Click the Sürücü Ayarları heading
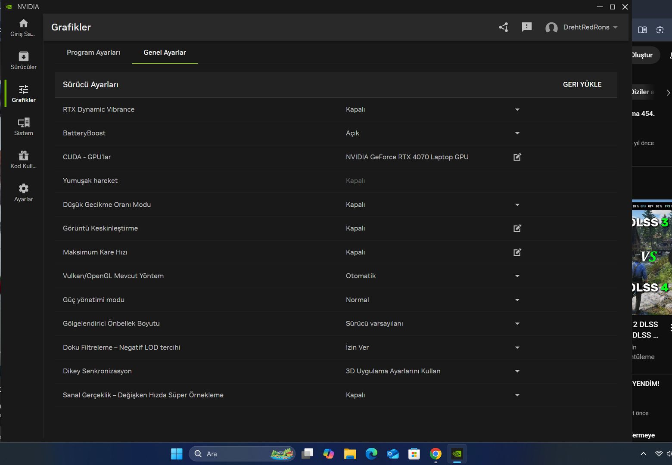The width and height of the screenshot is (672, 465). click(90, 84)
